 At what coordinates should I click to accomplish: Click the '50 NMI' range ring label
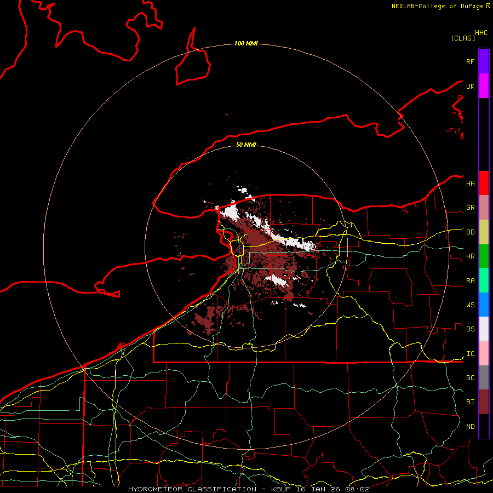click(x=246, y=145)
